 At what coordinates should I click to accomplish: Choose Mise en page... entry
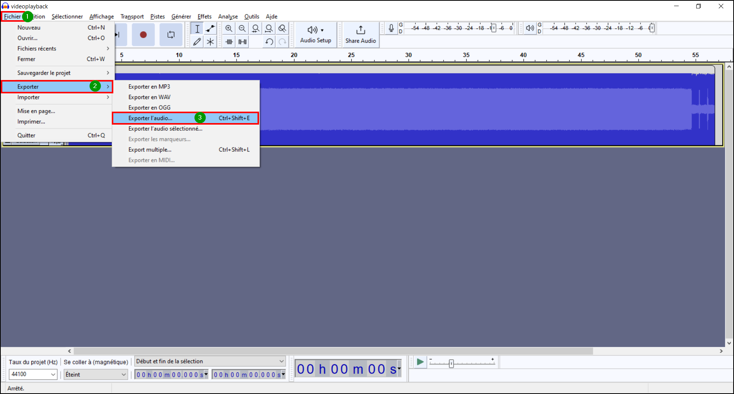tap(58, 111)
